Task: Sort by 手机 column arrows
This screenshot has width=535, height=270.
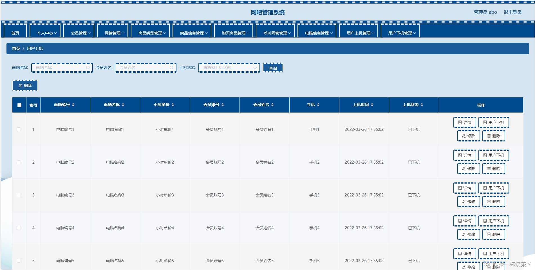Action: (318, 105)
